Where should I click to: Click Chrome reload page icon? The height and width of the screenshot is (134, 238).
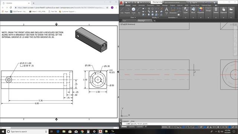[11, 7]
